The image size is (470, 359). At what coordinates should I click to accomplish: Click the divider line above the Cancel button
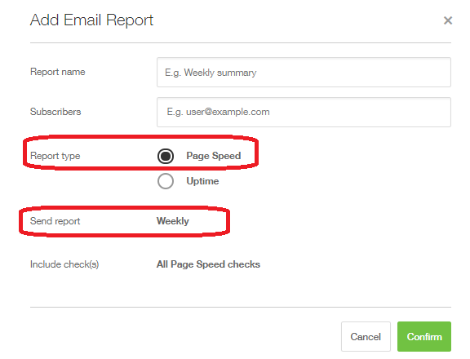(x=241, y=307)
